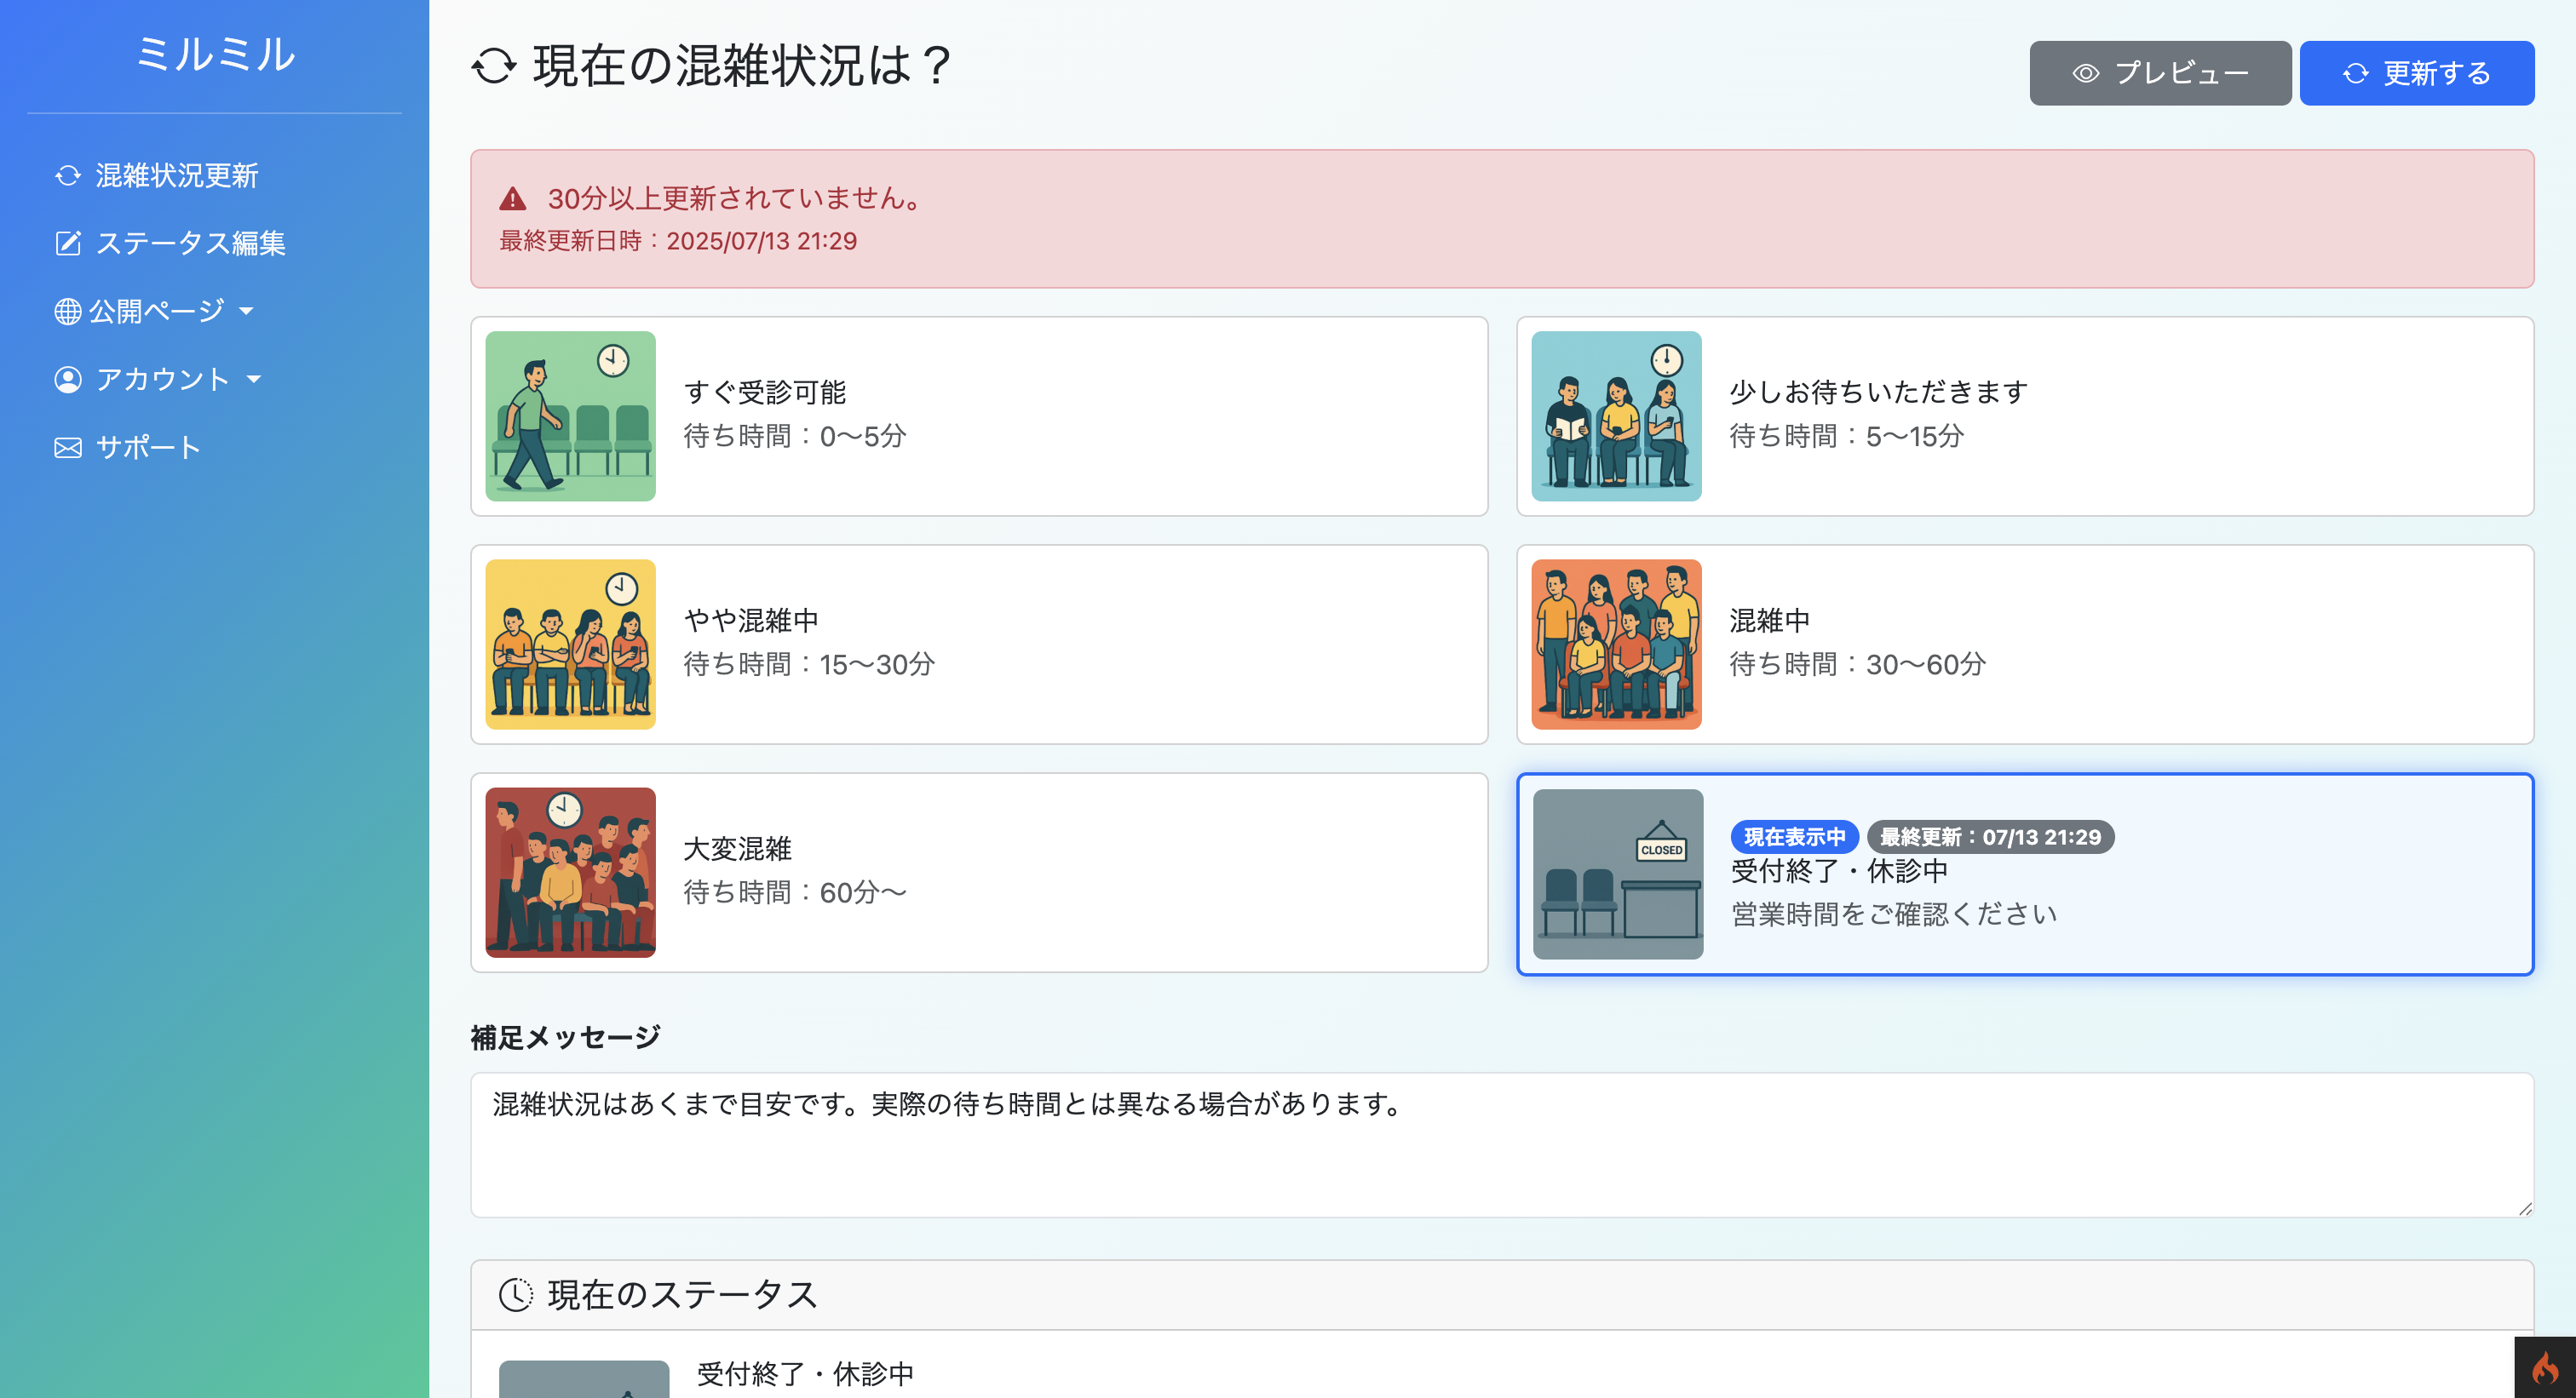Click the refresh icon on 更新する button

pos(2356,73)
